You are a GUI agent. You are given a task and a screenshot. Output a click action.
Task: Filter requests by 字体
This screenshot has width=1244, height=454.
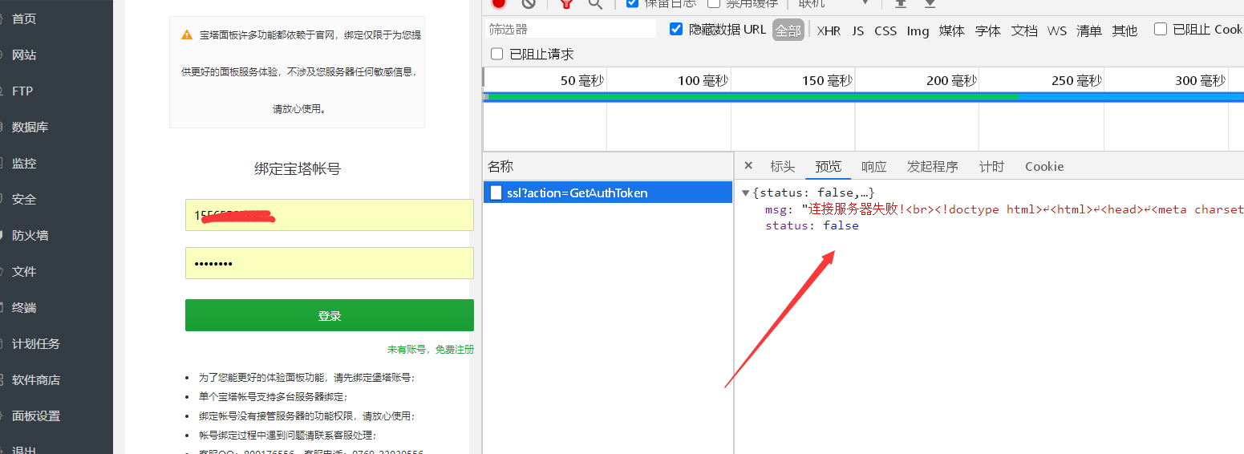click(988, 30)
